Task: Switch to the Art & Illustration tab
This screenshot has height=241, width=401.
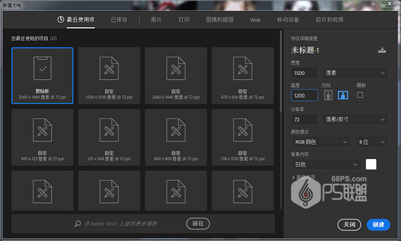Action: [x=220, y=20]
